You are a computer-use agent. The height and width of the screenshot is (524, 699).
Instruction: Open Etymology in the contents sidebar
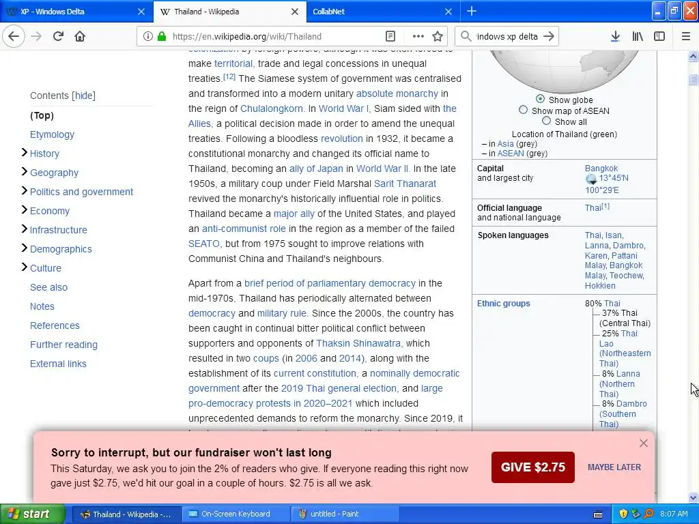click(x=52, y=134)
